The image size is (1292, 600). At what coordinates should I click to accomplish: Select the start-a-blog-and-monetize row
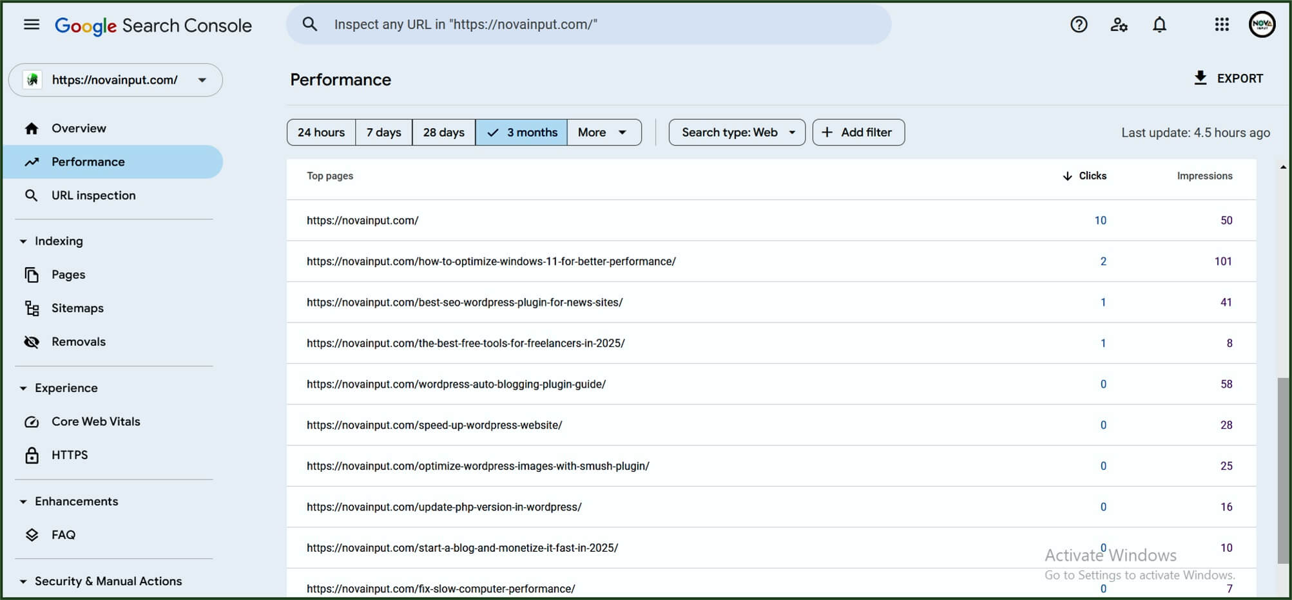pos(771,548)
